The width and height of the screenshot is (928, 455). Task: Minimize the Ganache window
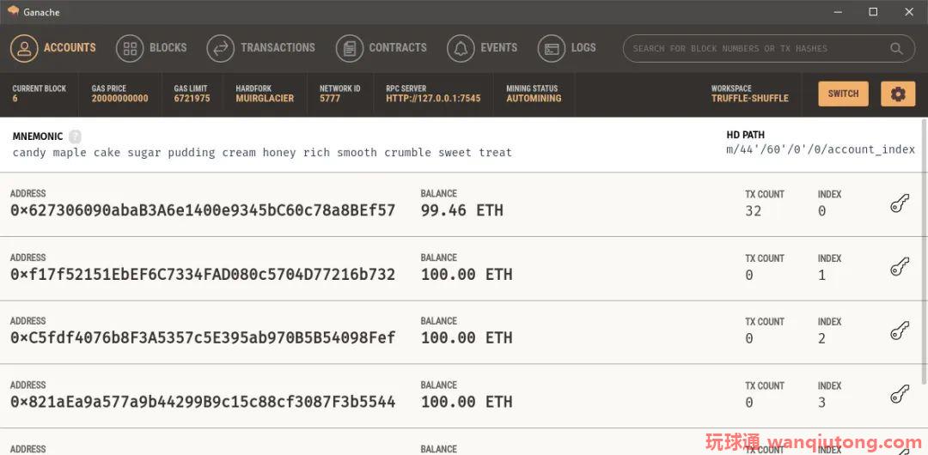click(x=838, y=12)
